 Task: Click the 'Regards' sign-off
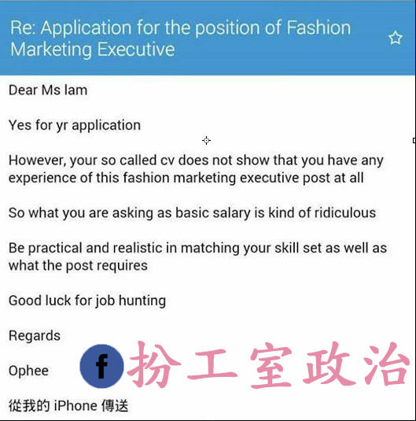[x=35, y=336]
